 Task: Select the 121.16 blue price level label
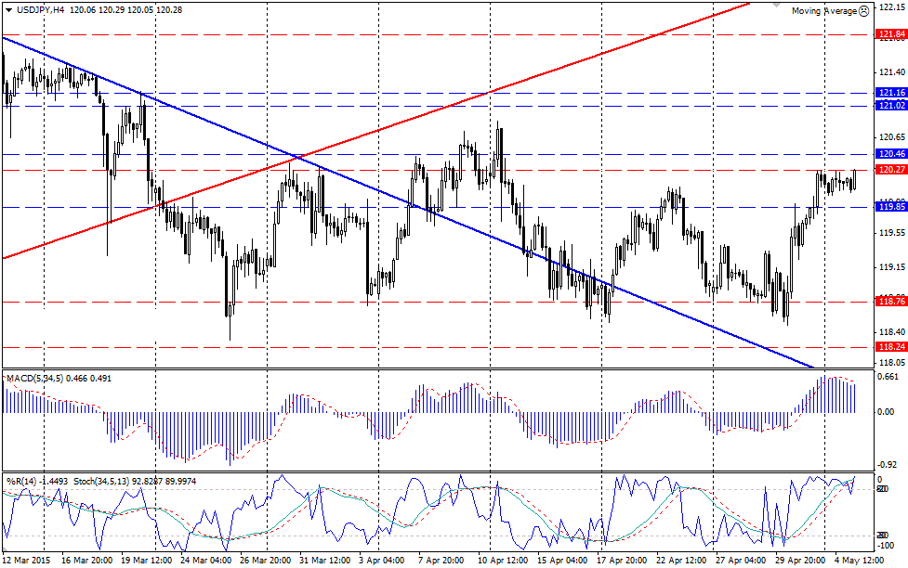tap(892, 93)
